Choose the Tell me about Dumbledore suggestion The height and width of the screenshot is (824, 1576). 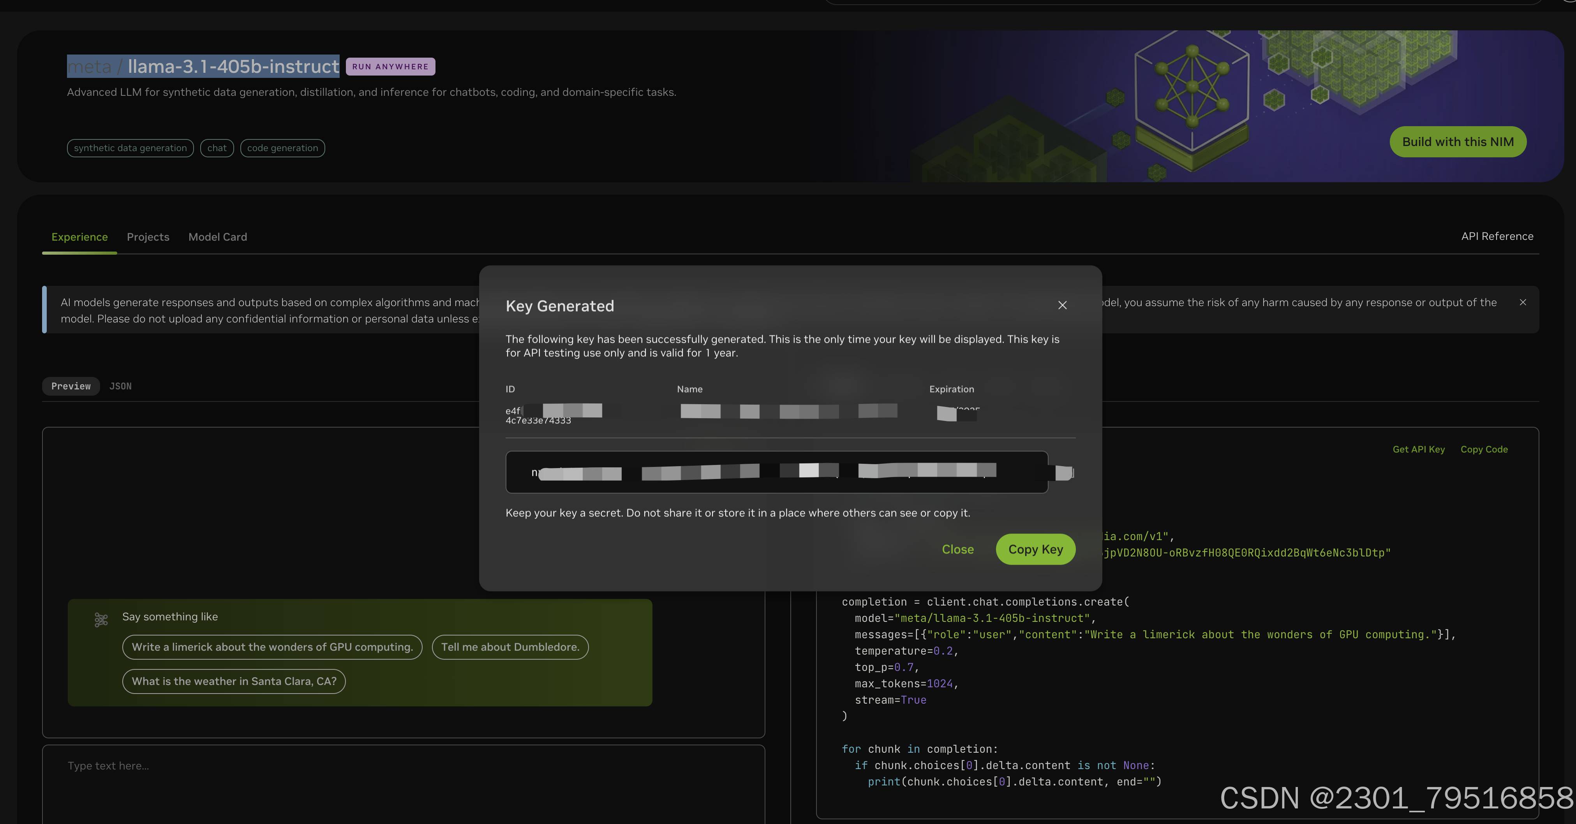[510, 647]
